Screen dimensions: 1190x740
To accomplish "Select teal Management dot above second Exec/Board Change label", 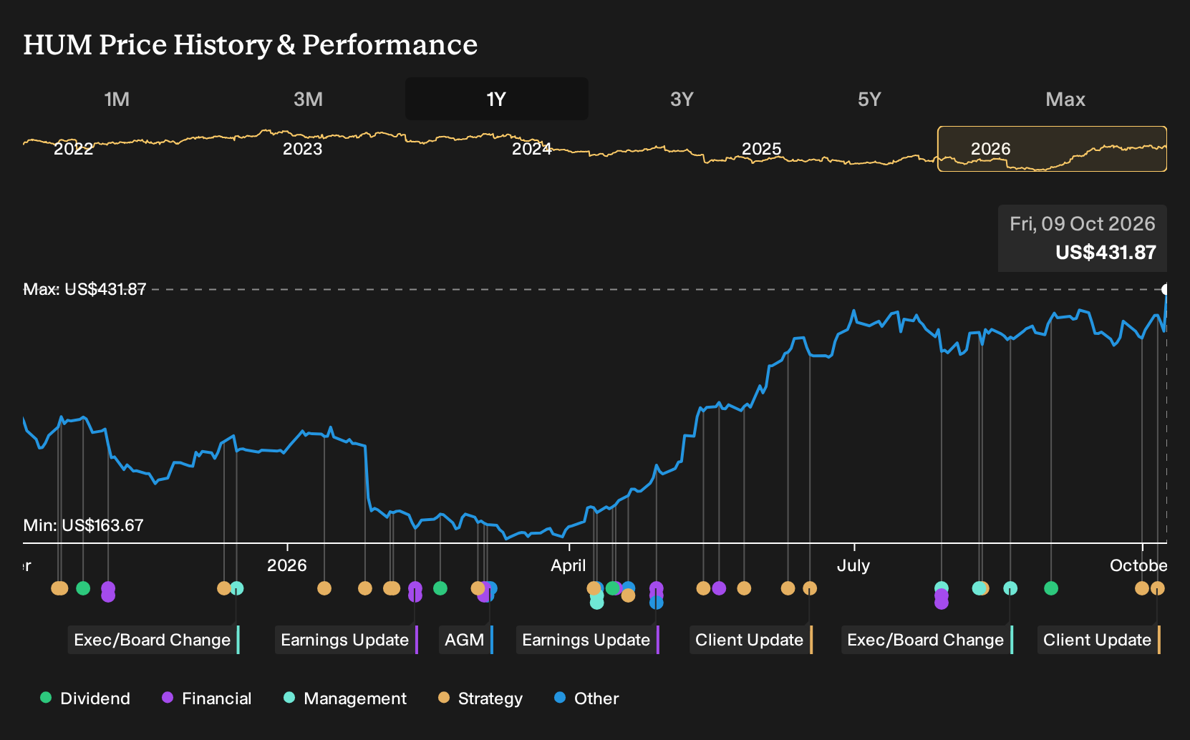I will [1010, 588].
